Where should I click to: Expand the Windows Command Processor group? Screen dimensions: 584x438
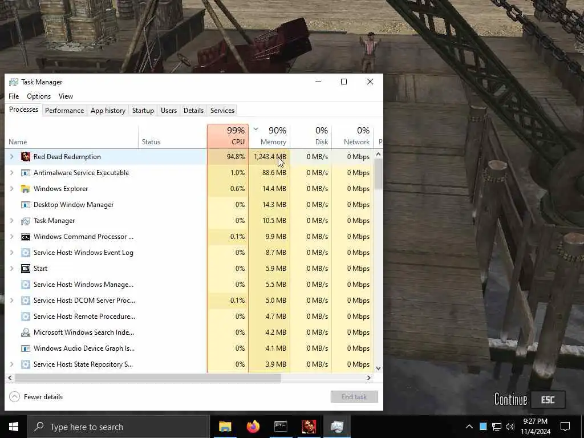coord(11,237)
